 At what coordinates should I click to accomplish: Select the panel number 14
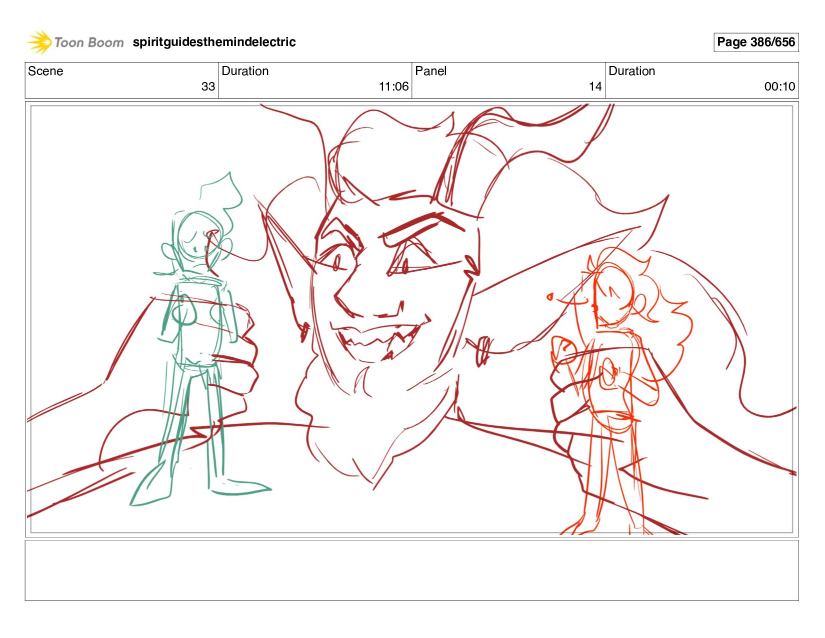pos(595,87)
